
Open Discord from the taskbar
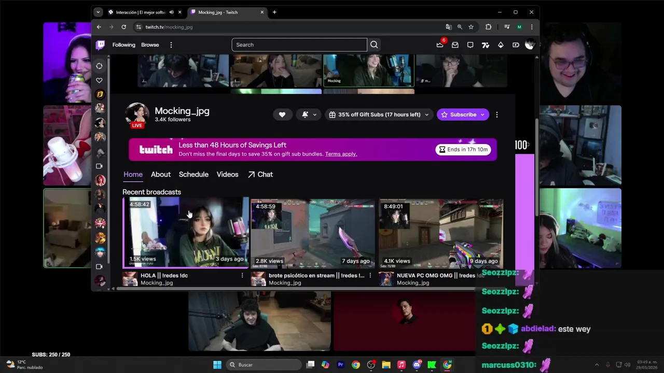[x=417, y=365]
